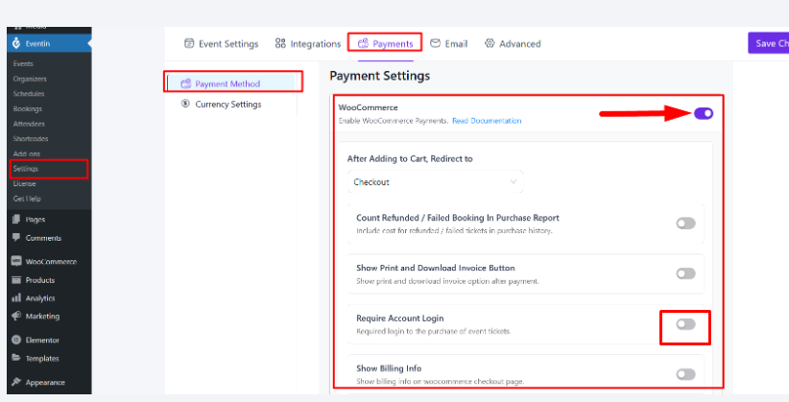Click the WooCommerce logo icon in sidebar
This screenshot has height=402, width=789.
pos(16,261)
